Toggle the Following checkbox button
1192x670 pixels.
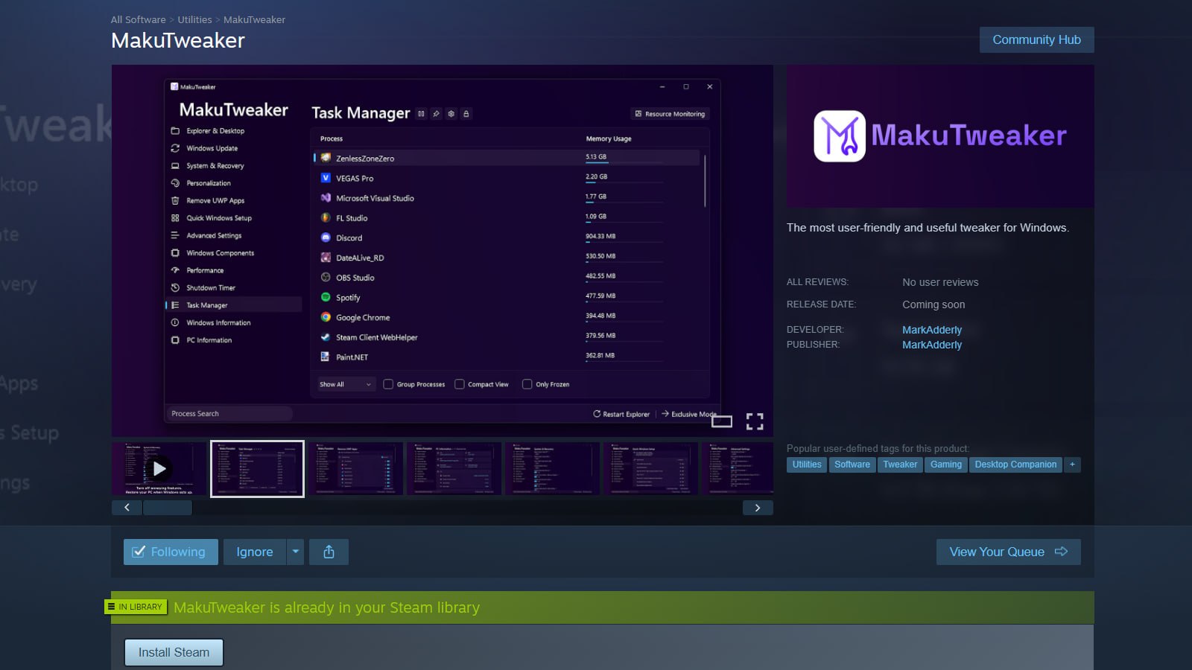[x=171, y=552]
